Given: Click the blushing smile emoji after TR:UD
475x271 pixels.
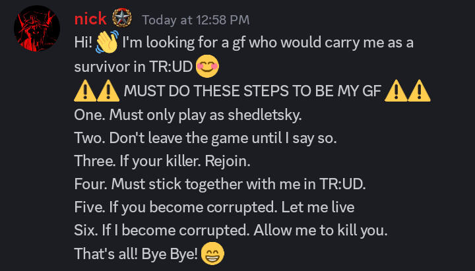Looking at the screenshot, I should [207, 67].
